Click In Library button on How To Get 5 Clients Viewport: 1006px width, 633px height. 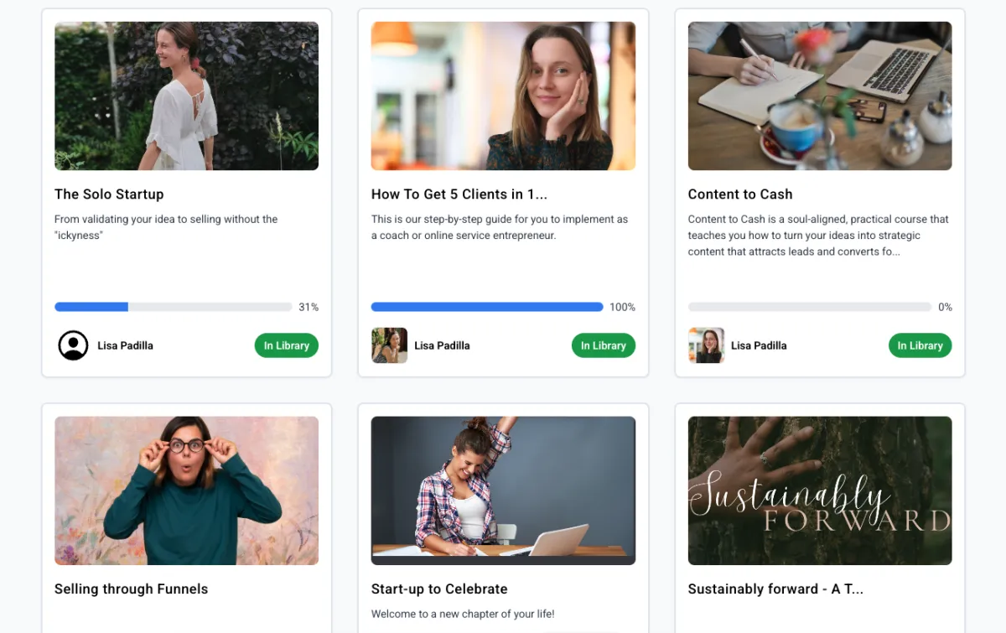604,345
